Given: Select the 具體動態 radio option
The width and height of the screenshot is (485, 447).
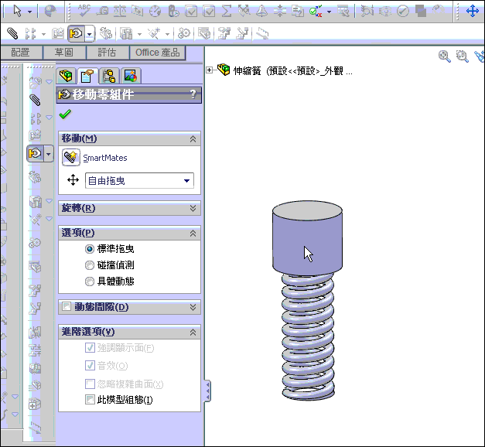Looking at the screenshot, I should (90, 282).
